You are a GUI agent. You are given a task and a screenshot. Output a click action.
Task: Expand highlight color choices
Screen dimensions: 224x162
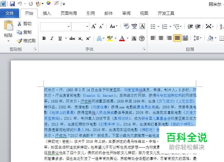point(115,38)
